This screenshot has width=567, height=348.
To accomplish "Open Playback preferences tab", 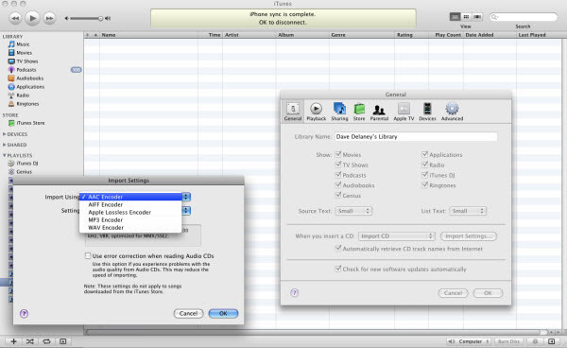I will (x=316, y=112).
